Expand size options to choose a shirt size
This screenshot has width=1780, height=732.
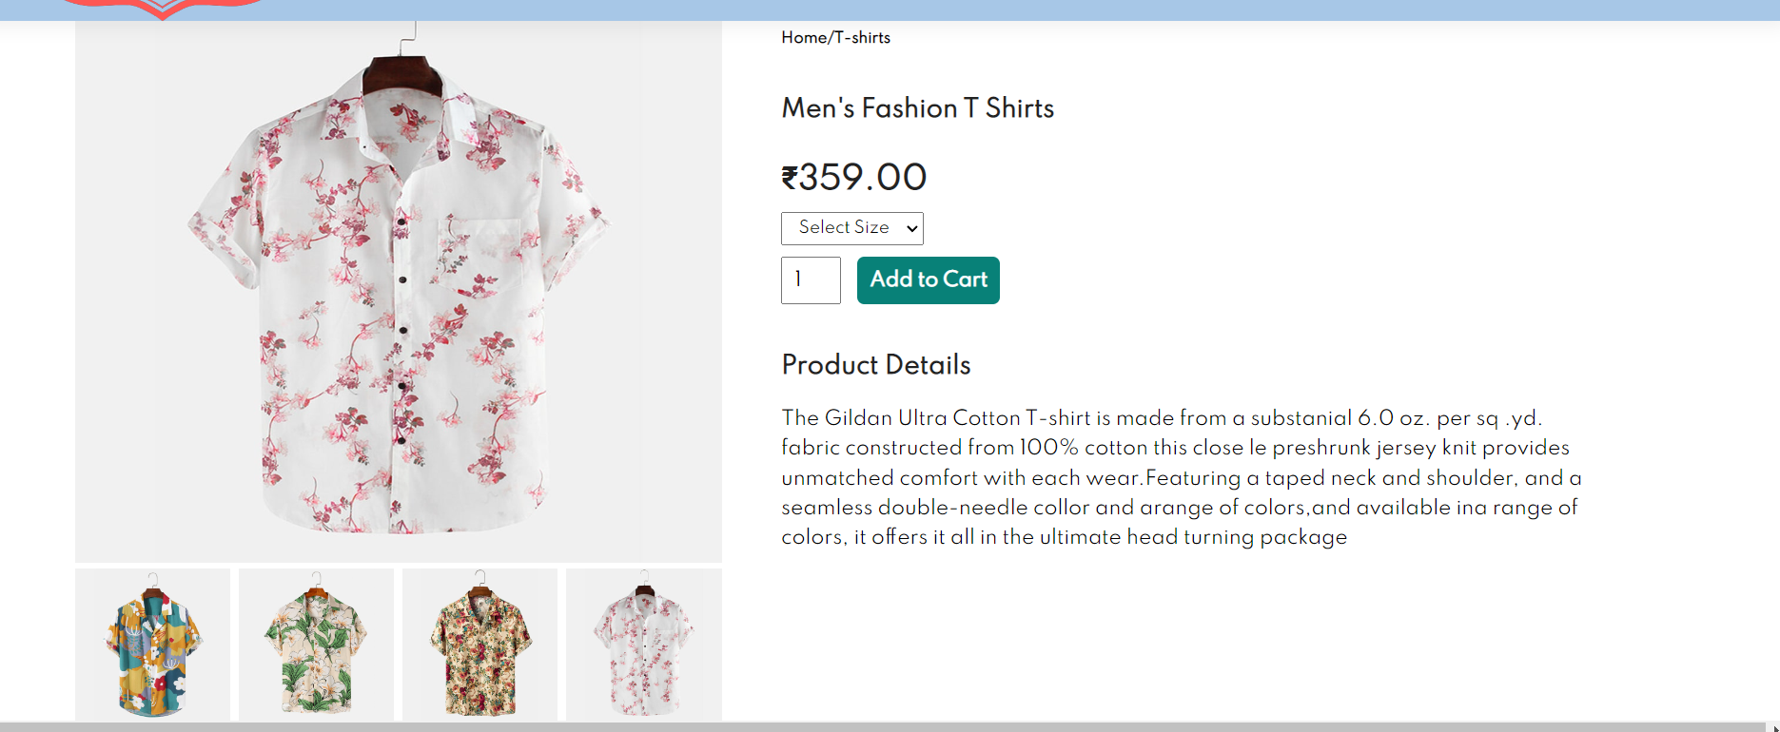point(850,228)
